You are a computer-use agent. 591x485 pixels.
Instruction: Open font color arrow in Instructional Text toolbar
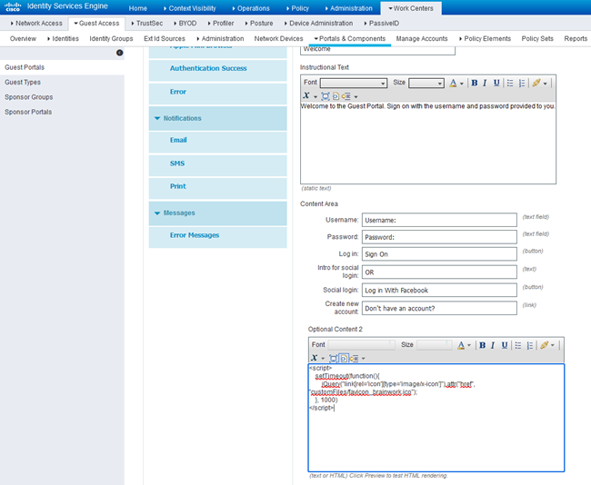point(462,84)
